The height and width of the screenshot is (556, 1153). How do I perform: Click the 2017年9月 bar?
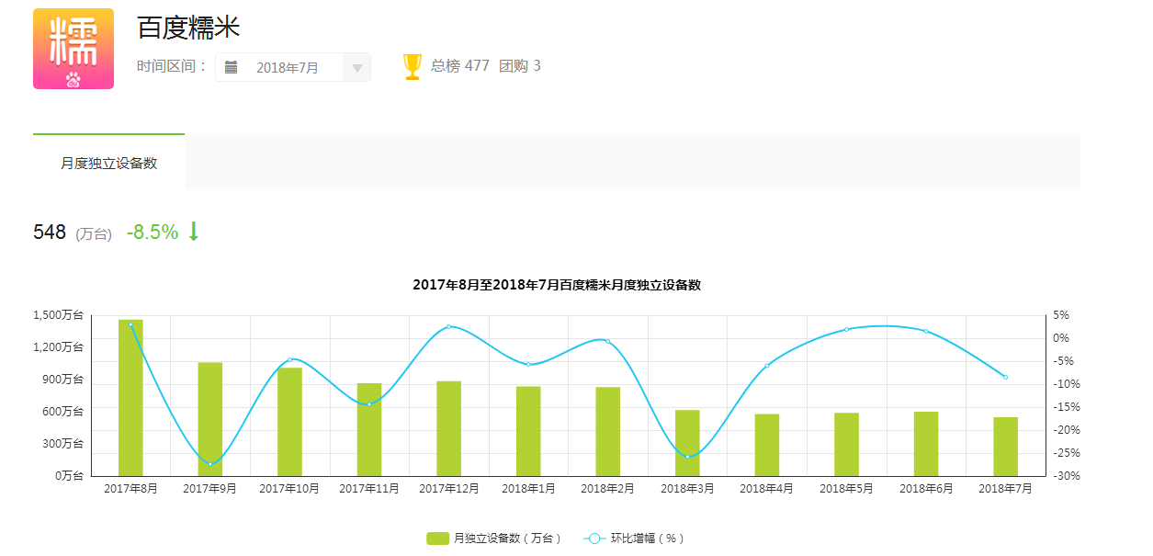click(210, 419)
